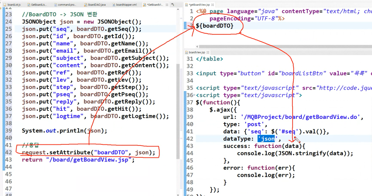Screen dimensions: 372x196
Task: Click line number 25 in left editor
Action: [8, 29]
